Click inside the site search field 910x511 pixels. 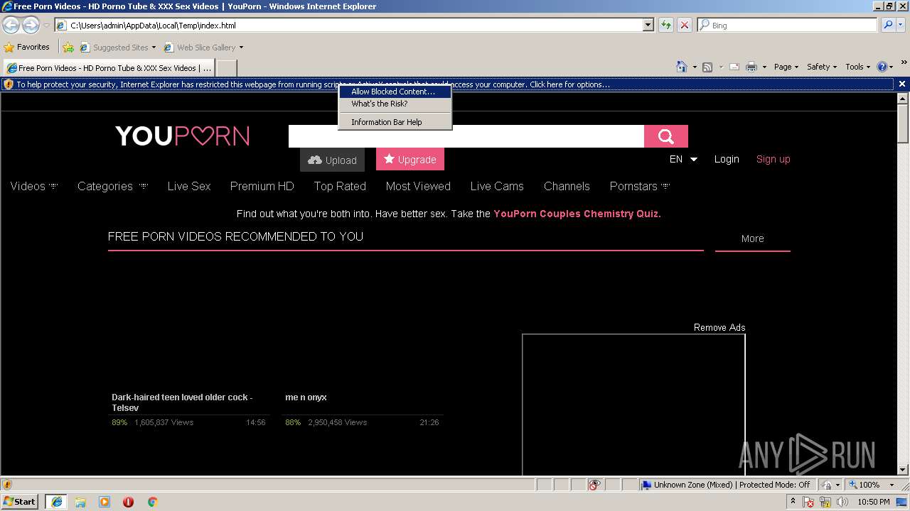tap(466, 136)
